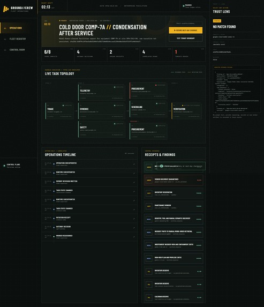This screenshot has height=307, width=264.
Task: Select the Scheduling node in task topology
Action: [148, 109]
